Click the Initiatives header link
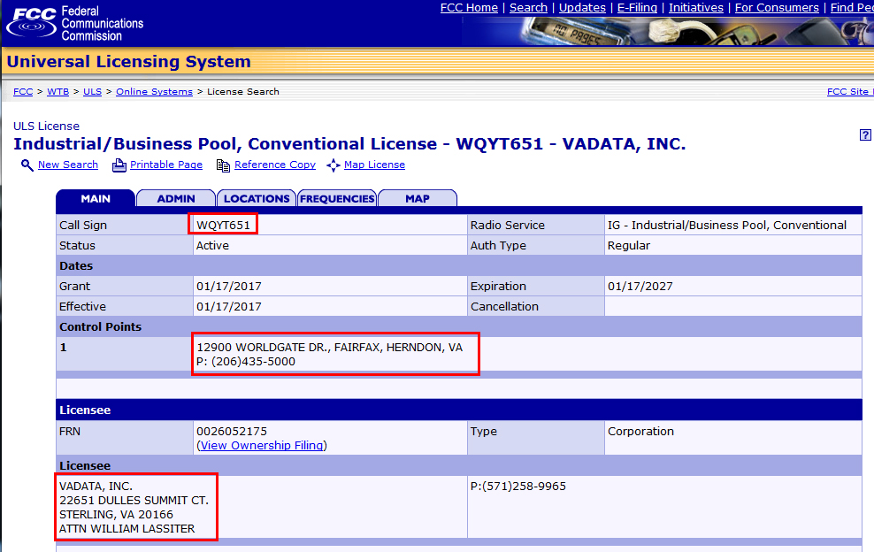 (x=695, y=8)
